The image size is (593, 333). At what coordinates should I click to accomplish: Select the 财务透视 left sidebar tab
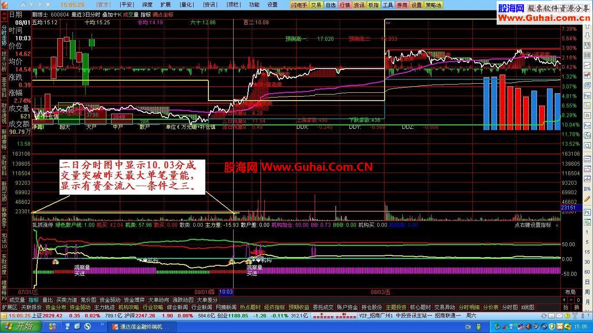[x=4, y=114]
